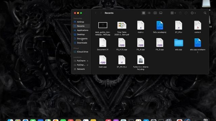Screen dimensions: 216x121
Task: Select Network in the sidebar
Action: pos(81,69)
